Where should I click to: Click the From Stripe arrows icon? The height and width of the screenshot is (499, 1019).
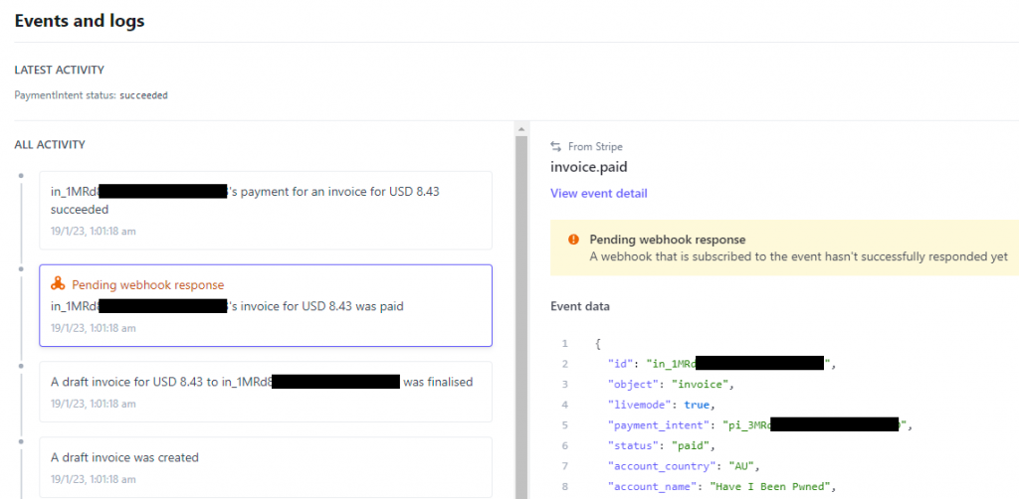[x=555, y=147]
